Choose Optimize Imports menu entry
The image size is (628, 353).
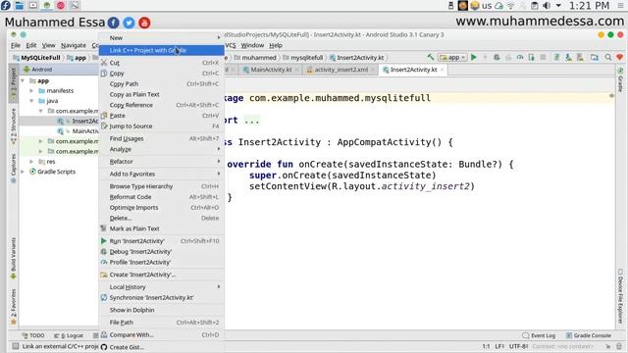161,207
